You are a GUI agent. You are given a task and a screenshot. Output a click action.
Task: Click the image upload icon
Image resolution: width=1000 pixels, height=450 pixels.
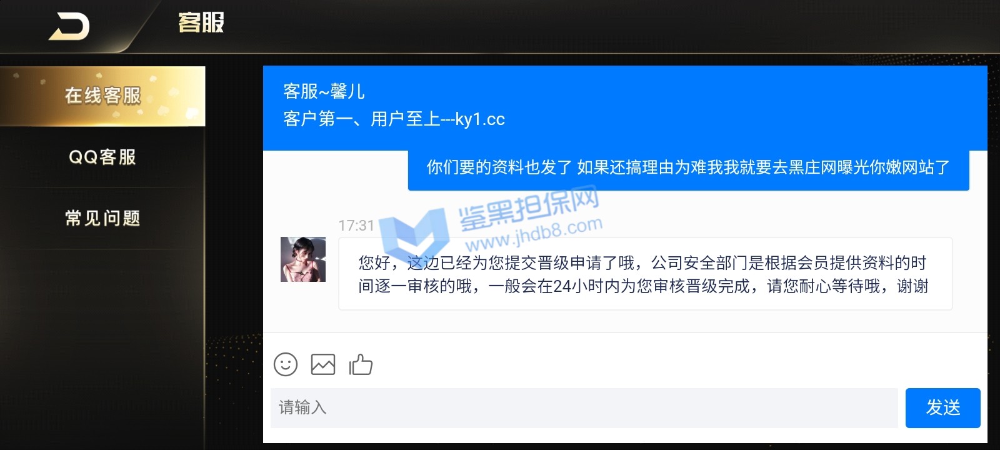(323, 364)
